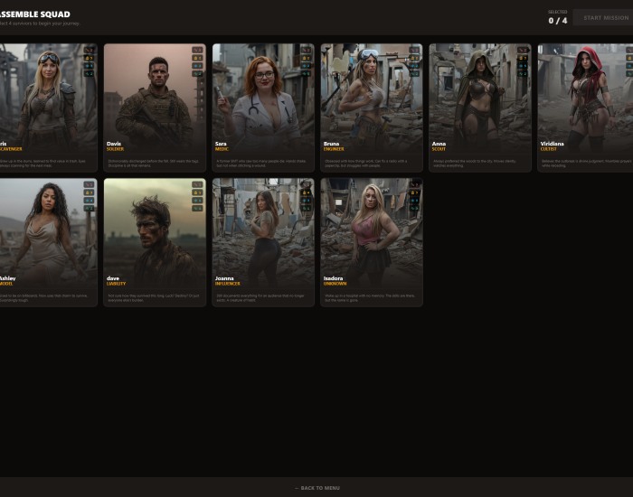Click Davis's yellow stat badge

(x=197, y=58)
